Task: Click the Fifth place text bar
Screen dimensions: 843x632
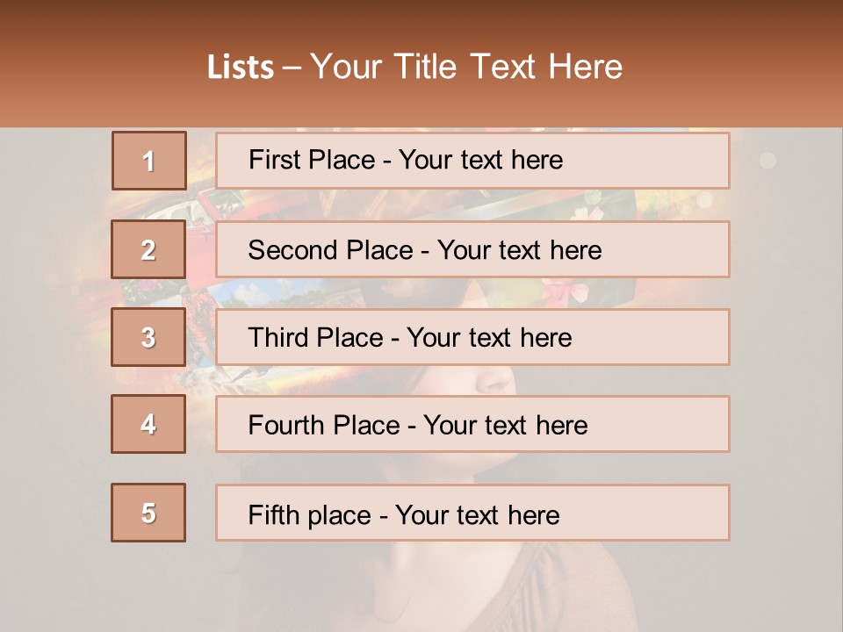Action: pos(472,513)
